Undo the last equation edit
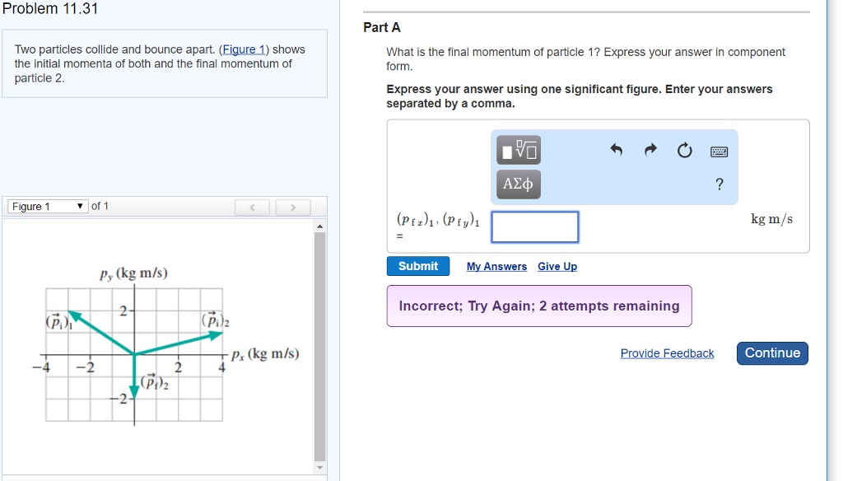843x481 pixels. point(615,150)
